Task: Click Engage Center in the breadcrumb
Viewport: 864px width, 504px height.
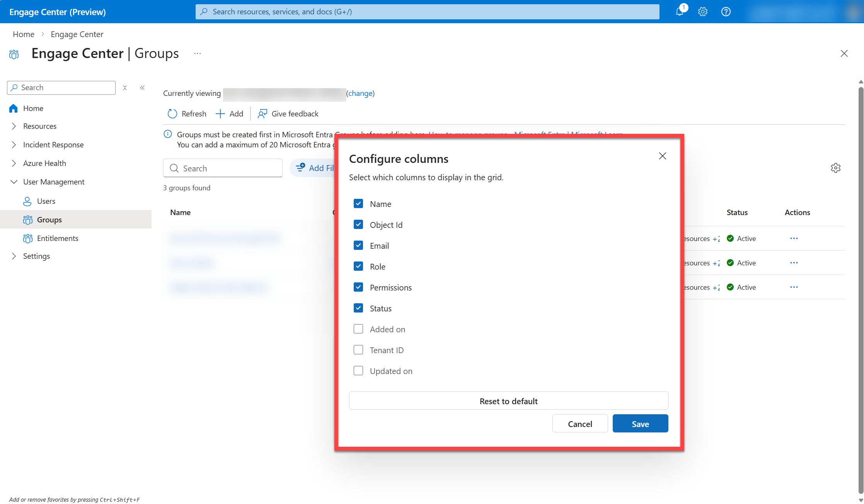Action: (77, 34)
